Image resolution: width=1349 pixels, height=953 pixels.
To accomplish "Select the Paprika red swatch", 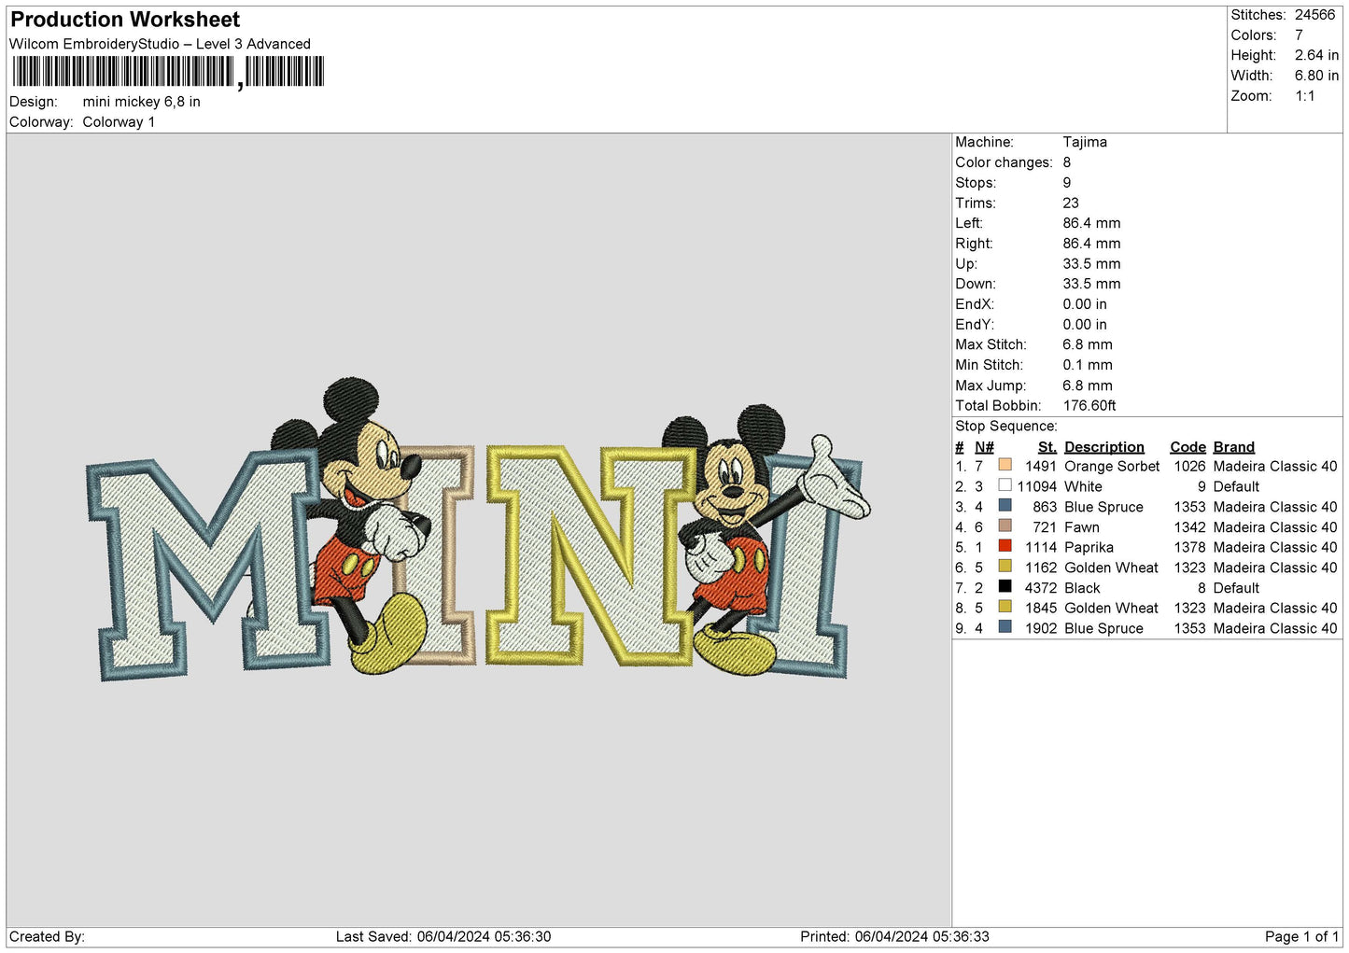I will coord(1005,546).
